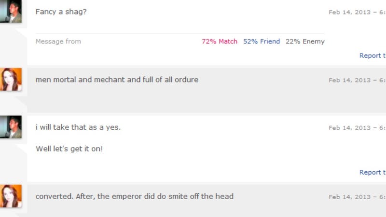The width and height of the screenshot is (386, 217).
Task: Click the timestamp on the "converted" message
Action: point(357,197)
